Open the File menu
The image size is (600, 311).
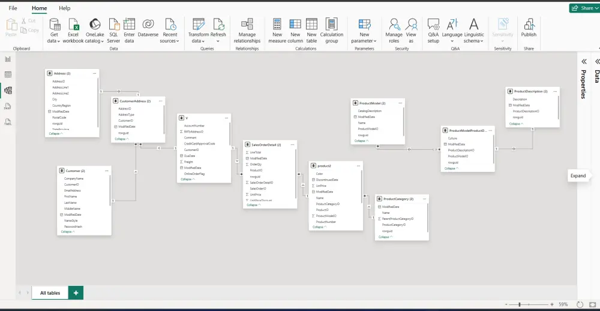pyautogui.click(x=13, y=8)
